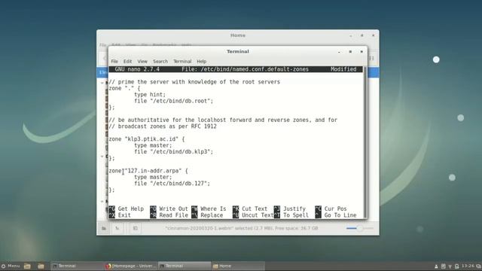Viewport: 482px width, 271px height.
Task: Click the file "/etc/bind/db.root" line
Action: pos(173,101)
